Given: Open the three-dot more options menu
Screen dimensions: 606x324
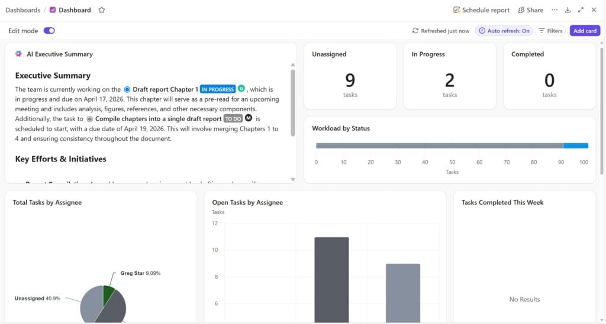Looking at the screenshot, I should 555,10.
